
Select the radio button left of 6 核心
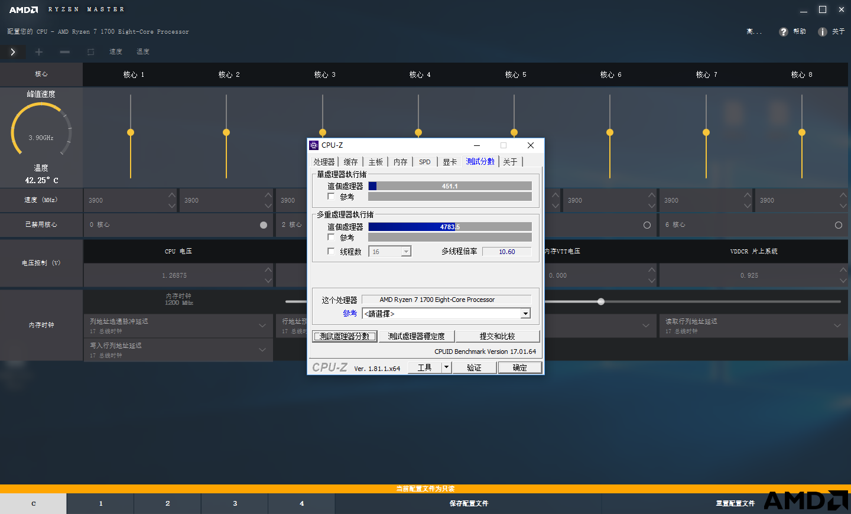[647, 225]
